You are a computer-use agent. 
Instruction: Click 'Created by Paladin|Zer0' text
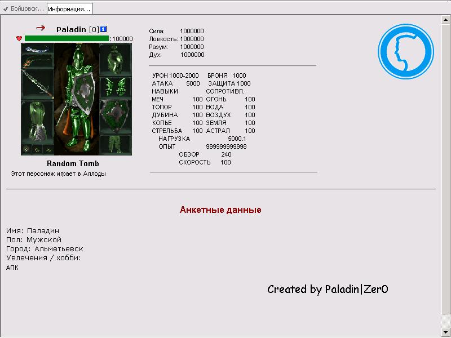328,289
